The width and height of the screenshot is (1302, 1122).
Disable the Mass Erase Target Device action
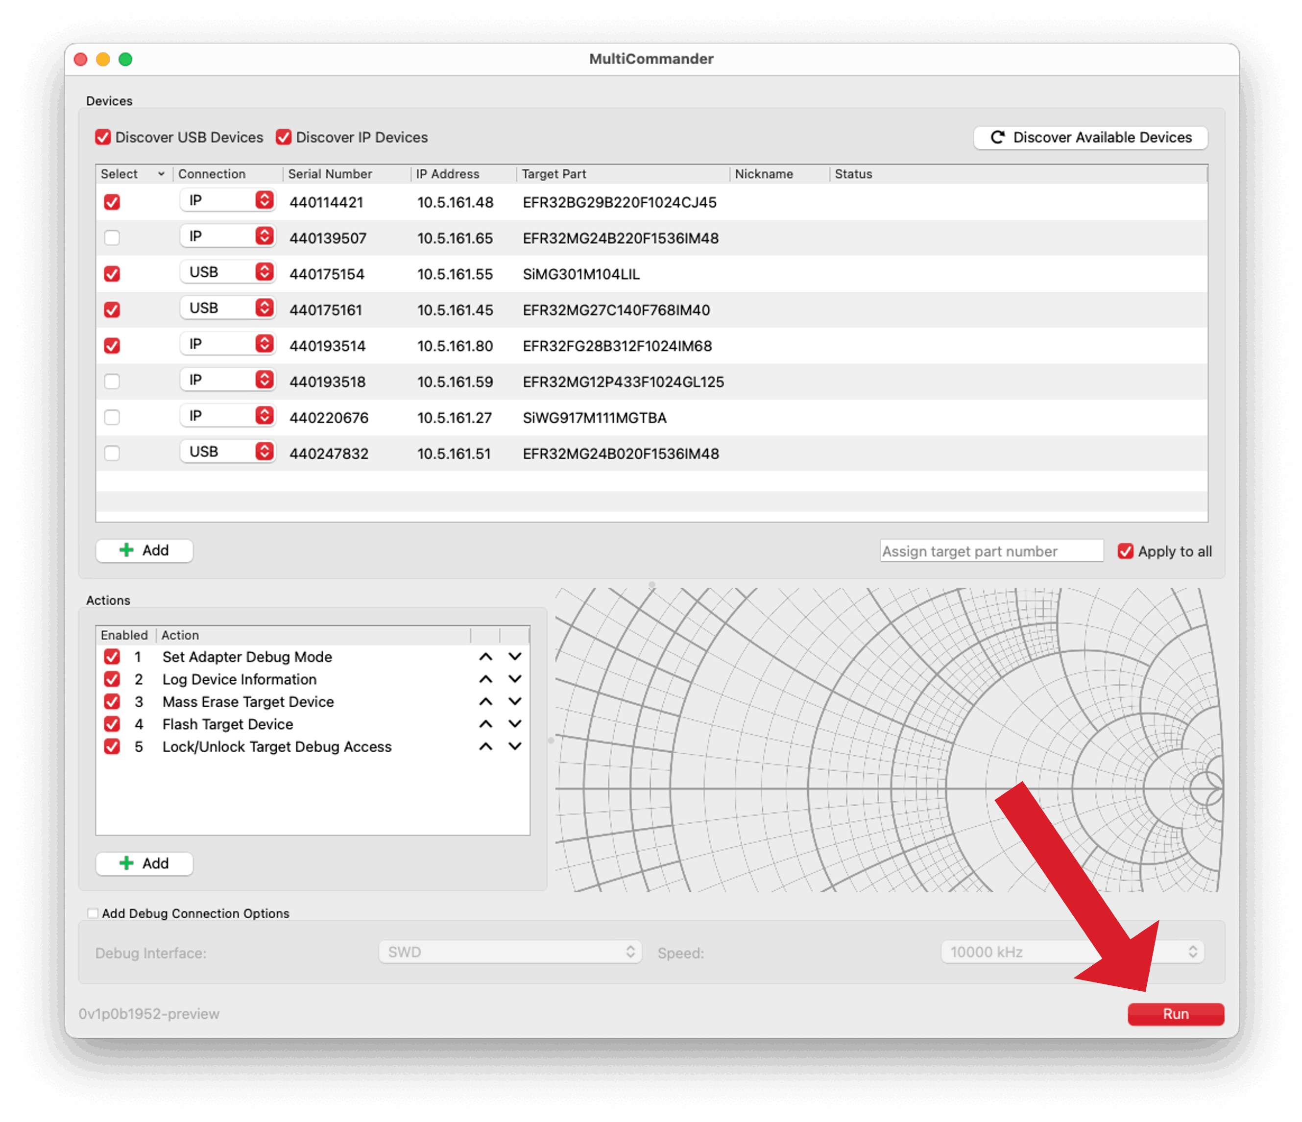click(112, 702)
